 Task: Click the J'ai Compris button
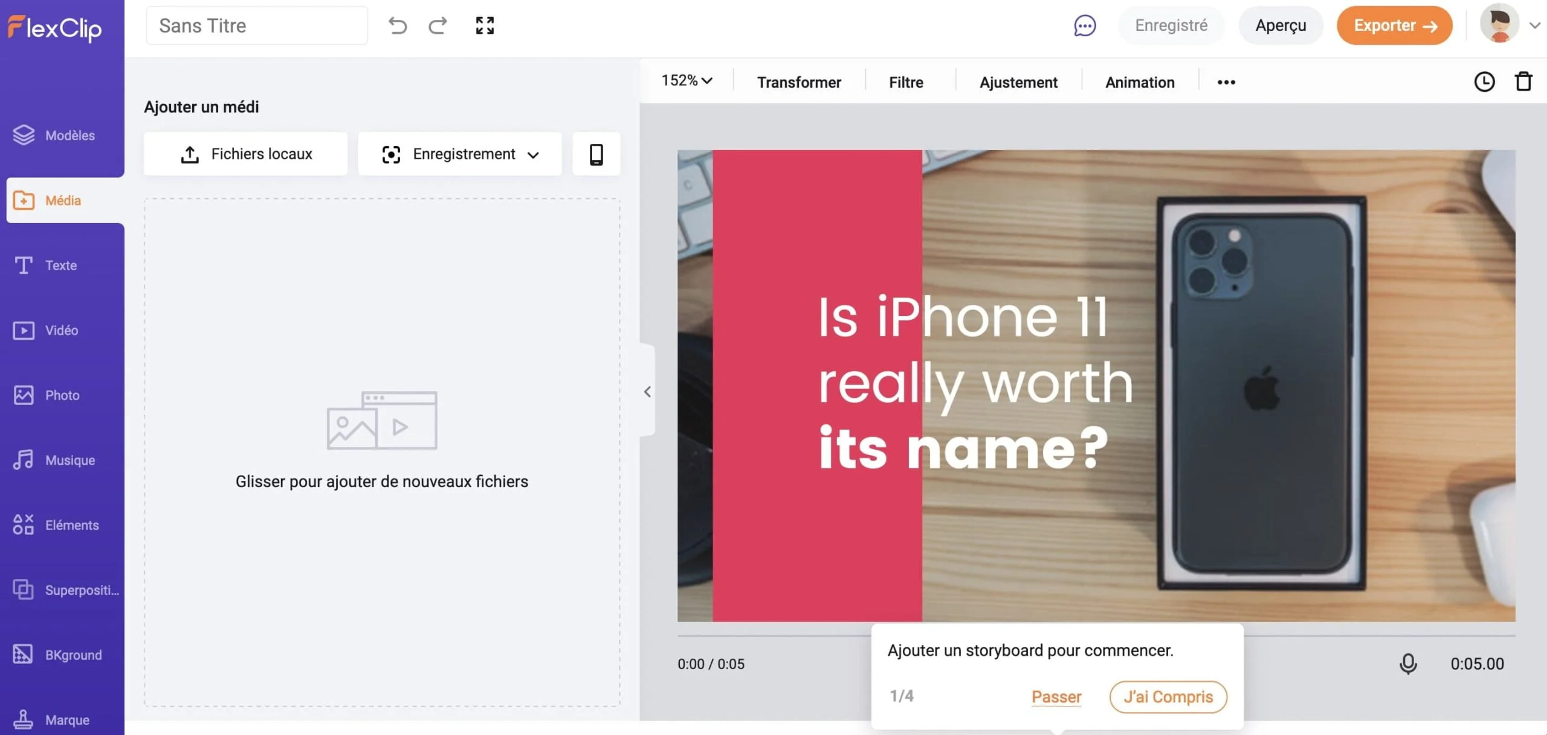click(x=1168, y=697)
